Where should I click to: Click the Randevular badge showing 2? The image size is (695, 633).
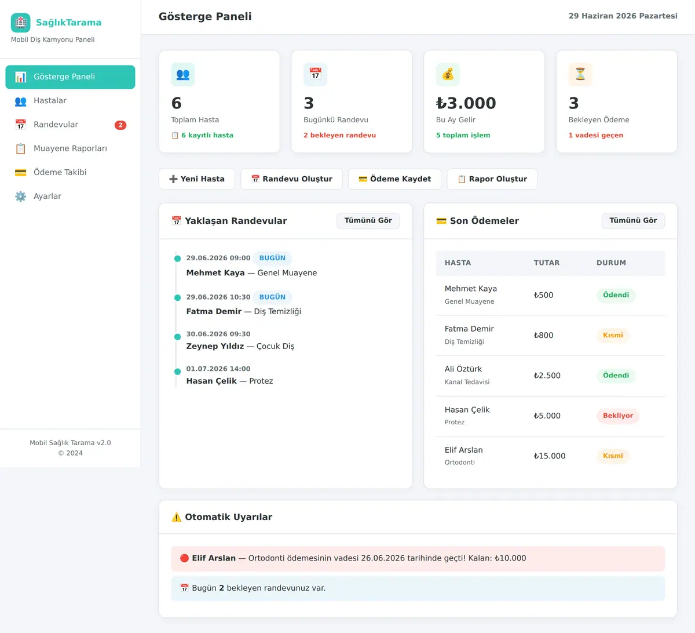pos(120,125)
